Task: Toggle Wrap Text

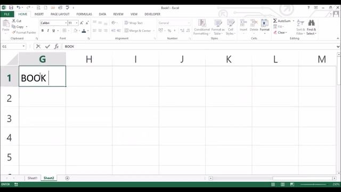Action: (x=134, y=23)
